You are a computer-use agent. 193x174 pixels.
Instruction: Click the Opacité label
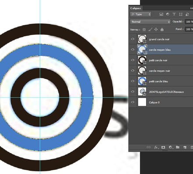(x=178, y=22)
